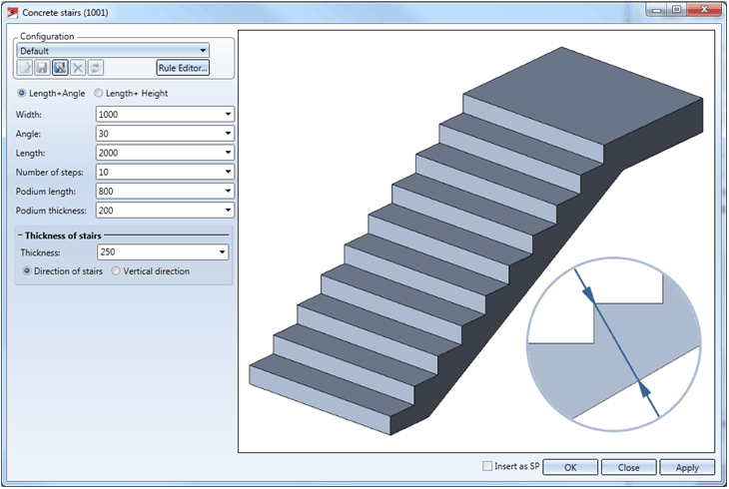729x489 pixels.
Task: Open the Rule Editor
Action: point(183,68)
